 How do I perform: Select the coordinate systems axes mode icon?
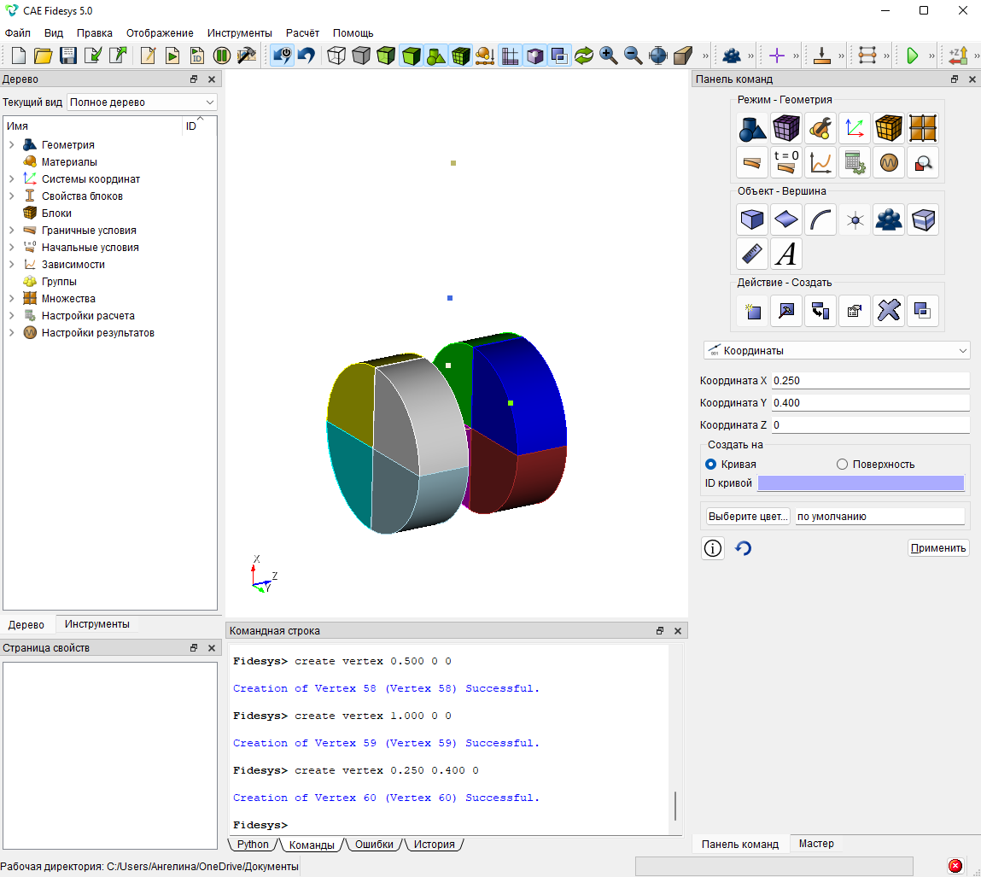tap(855, 128)
